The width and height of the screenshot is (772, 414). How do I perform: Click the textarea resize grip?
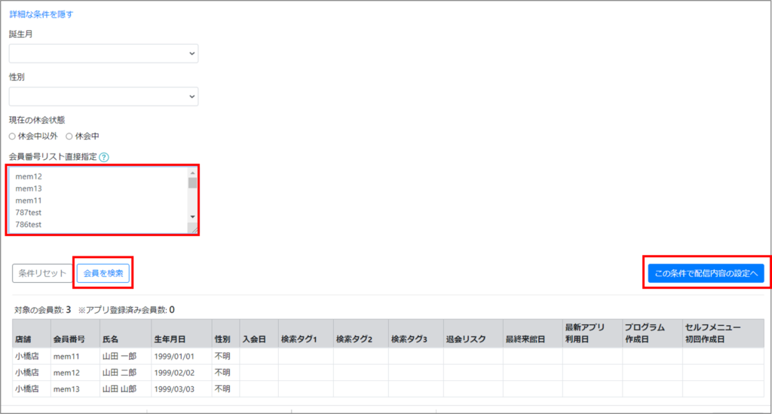[194, 229]
